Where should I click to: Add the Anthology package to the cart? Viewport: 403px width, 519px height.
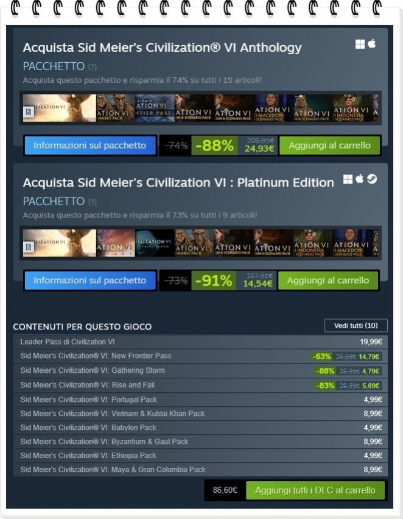point(329,146)
